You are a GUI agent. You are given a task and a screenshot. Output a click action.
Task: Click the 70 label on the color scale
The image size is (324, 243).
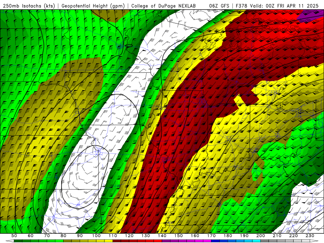pyautogui.click(x=47, y=236)
